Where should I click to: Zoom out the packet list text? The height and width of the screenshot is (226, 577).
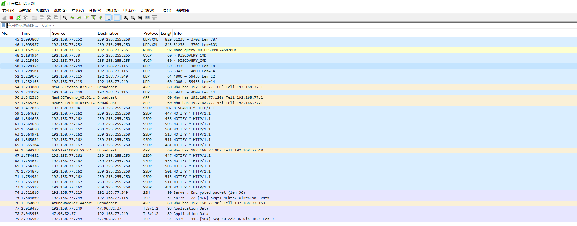point(133,18)
